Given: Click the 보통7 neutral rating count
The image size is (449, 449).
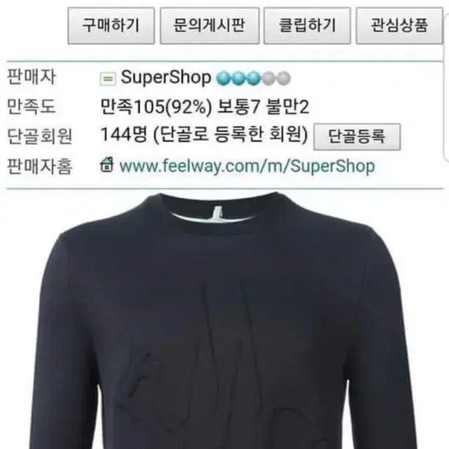Looking at the screenshot, I should click(x=238, y=107).
